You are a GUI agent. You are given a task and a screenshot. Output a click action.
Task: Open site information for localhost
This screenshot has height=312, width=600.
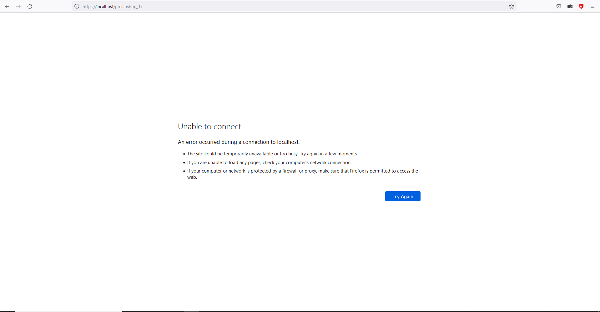(77, 6)
